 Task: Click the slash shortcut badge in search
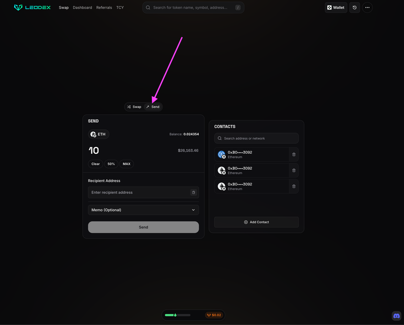click(x=238, y=7)
